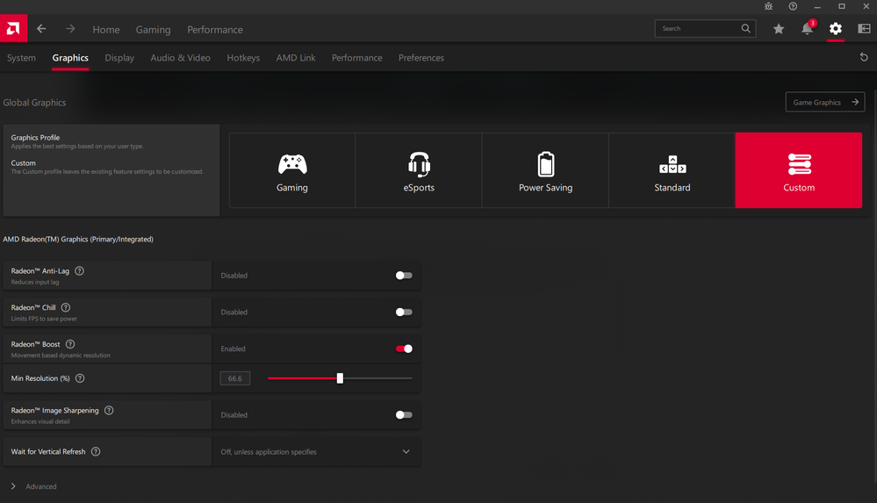The width and height of the screenshot is (877, 503).
Task: Switch to the System tab
Action: pos(21,58)
